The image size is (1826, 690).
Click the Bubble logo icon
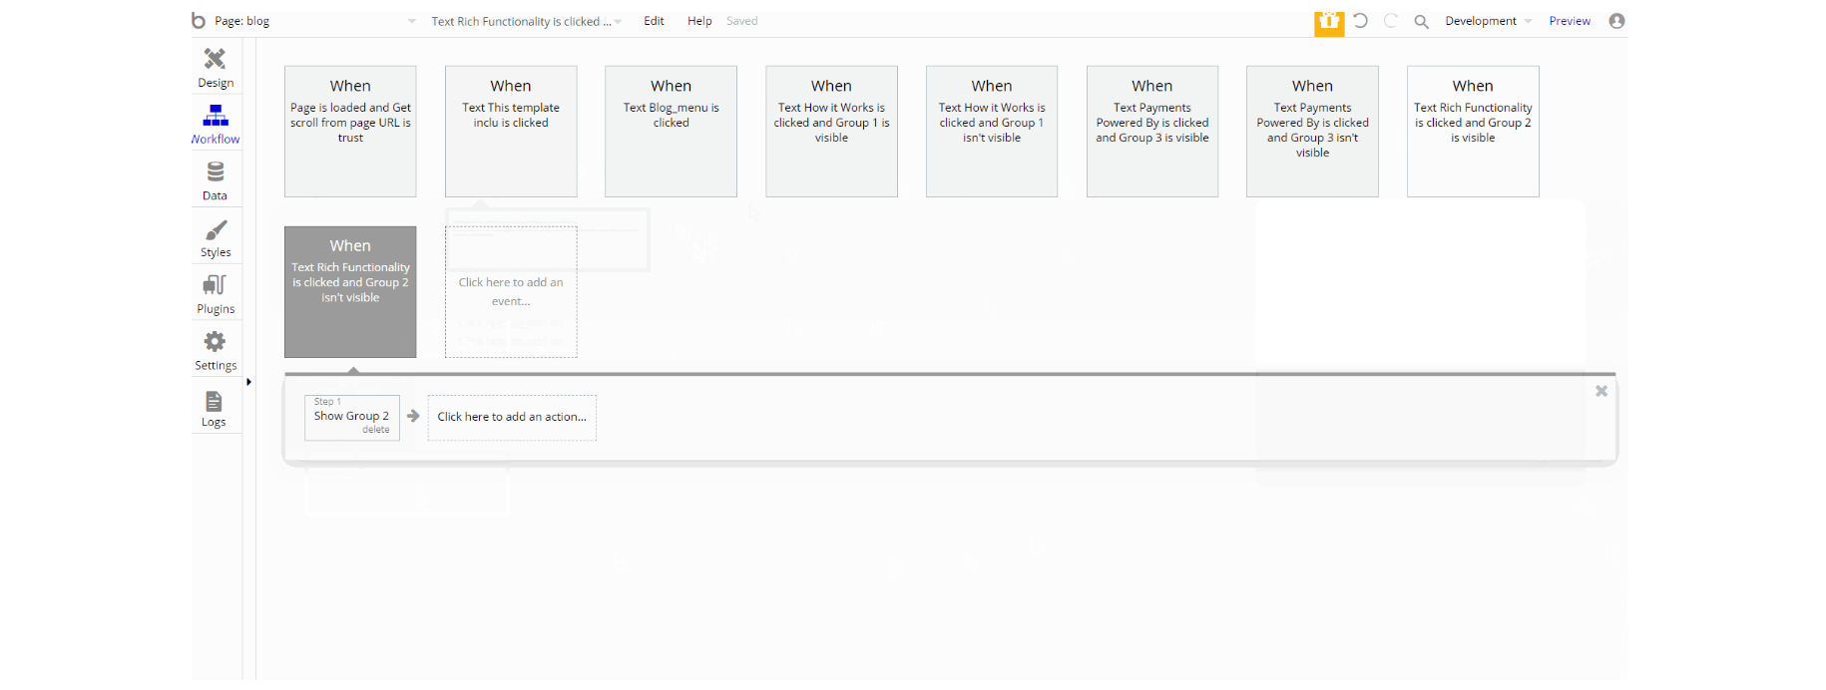(199, 20)
